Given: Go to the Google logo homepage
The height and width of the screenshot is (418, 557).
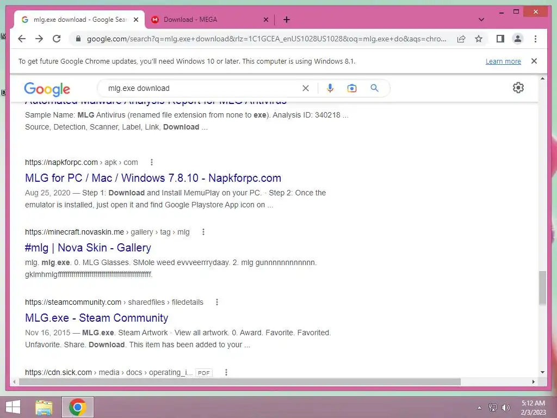Looking at the screenshot, I should pyautogui.click(x=47, y=89).
